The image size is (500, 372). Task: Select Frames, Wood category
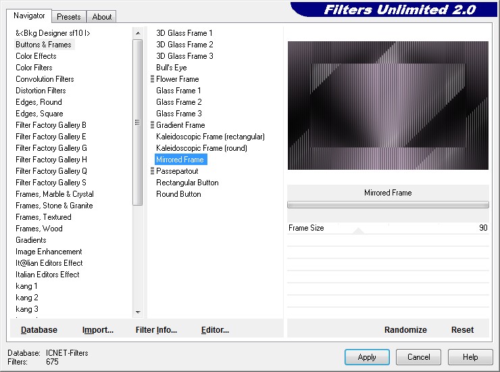coord(39,229)
